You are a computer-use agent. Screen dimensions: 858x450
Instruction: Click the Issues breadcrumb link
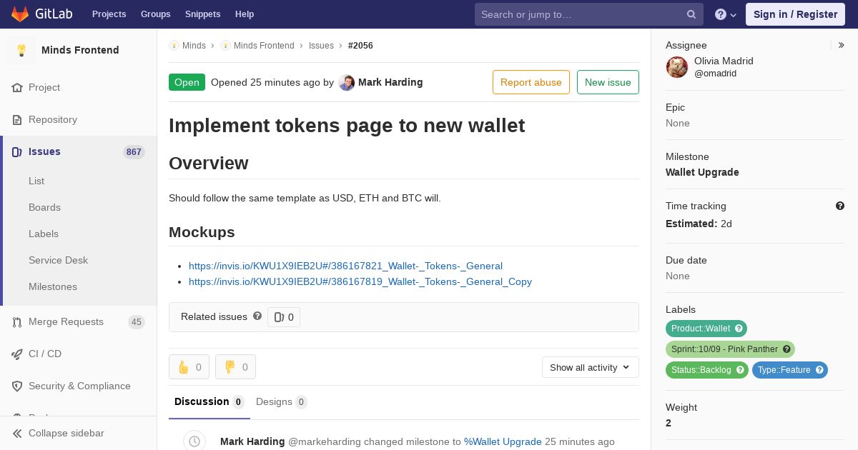[x=321, y=46]
